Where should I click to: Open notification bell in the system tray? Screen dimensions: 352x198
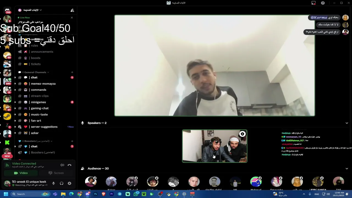coord(347,194)
